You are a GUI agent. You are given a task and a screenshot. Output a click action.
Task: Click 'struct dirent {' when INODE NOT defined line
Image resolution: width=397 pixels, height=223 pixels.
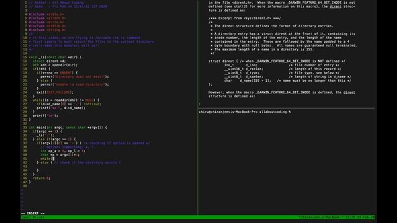[x=277, y=61]
